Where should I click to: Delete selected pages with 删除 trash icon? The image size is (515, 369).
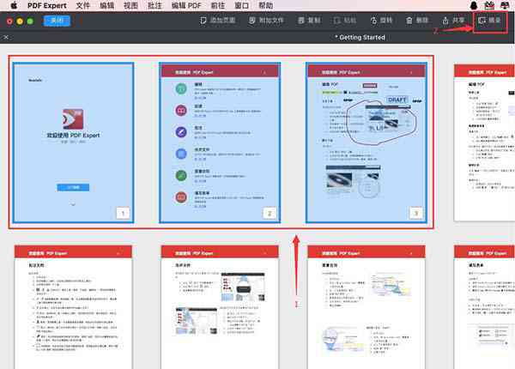409,21
